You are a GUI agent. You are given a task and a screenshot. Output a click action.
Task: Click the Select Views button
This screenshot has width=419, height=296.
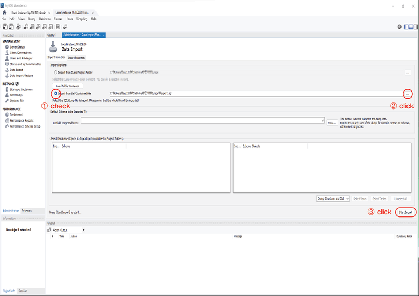360,198
